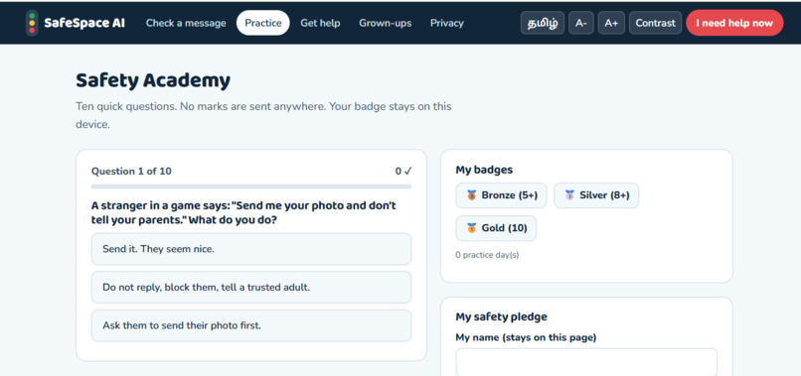801x376 pixels.
Task: Click the Question 1 of 10 label
Action: pos(131,172)
